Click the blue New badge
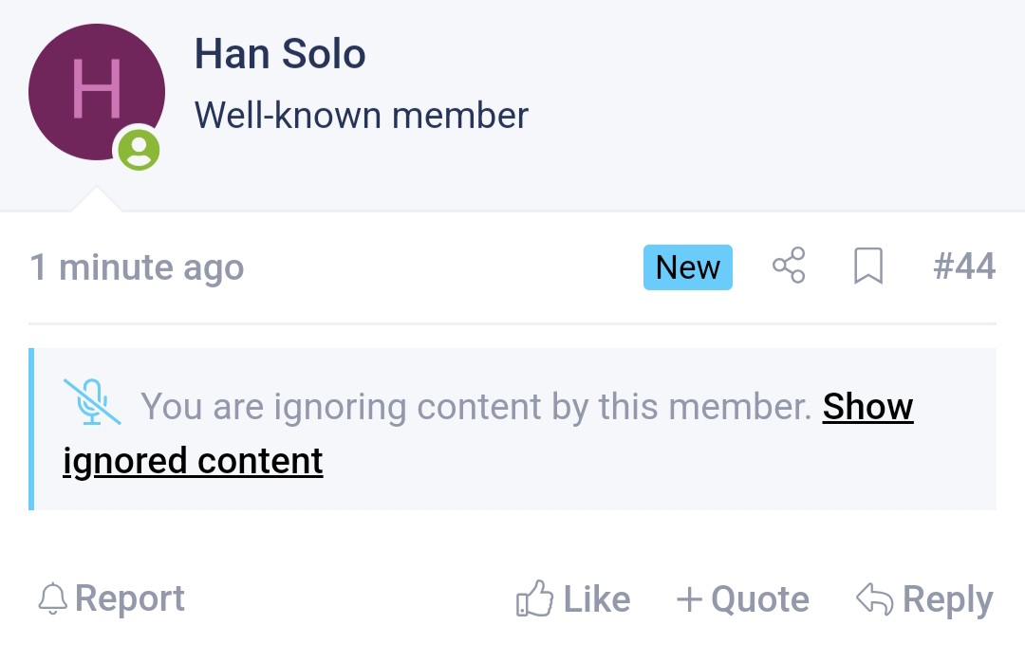 click(x=688, y=267)
